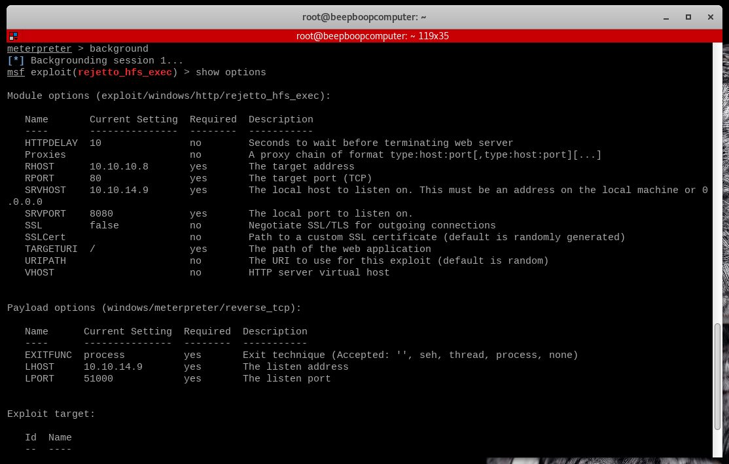The width and height of the screenshot is (729, 464).
Task: Click 'The path of the web application' description
Action: [340, 249]
